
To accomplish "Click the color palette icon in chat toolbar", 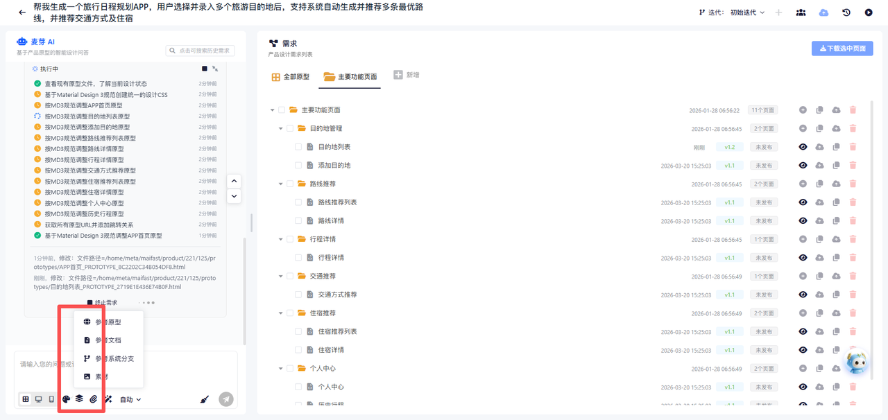I will (x=66, y=399).
